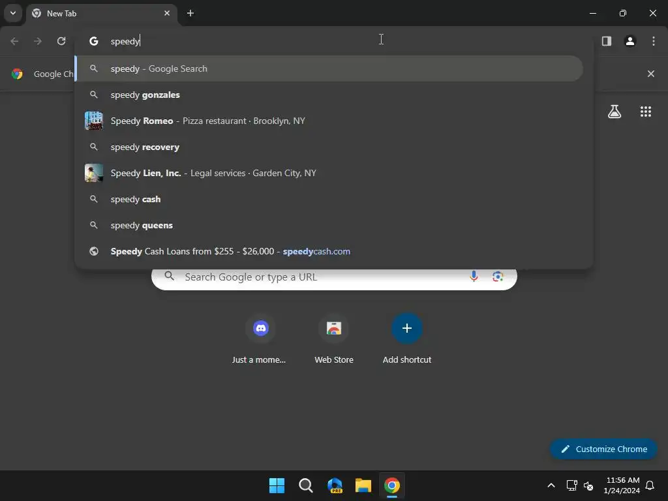Select Speedy Romeo pizza restaurant suggestion
Image resolution: width=668 pixels, height=501 pixels.
(329, 121)
